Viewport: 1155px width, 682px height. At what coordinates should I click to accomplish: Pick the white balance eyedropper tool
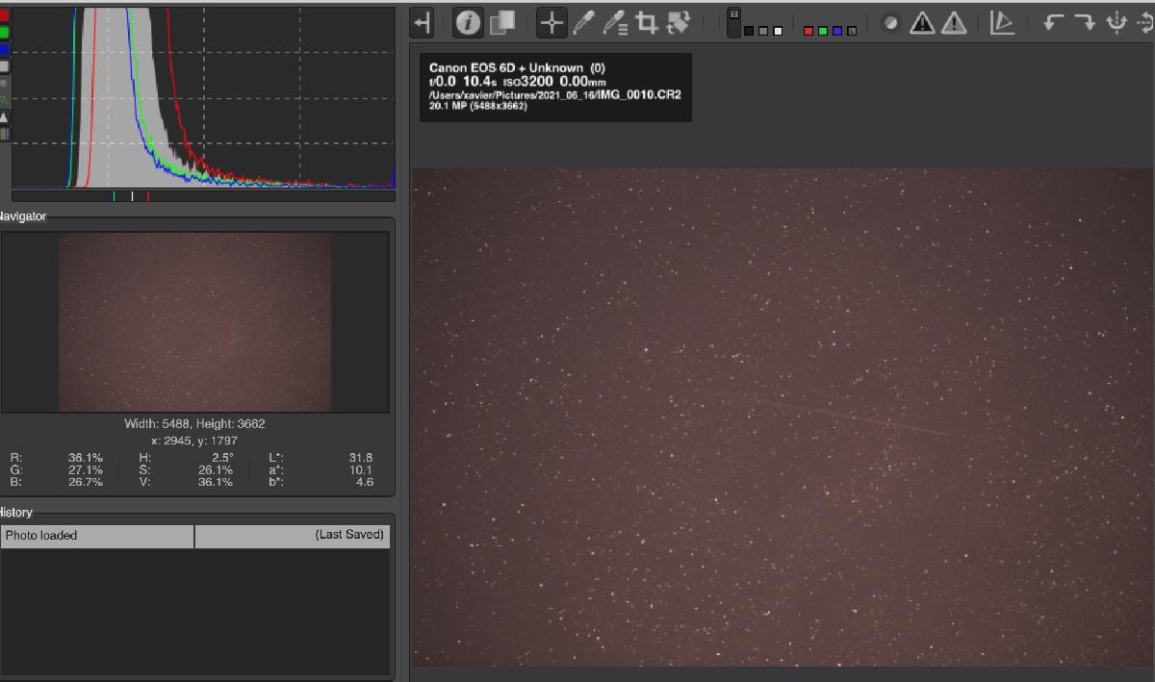(583, 23)
